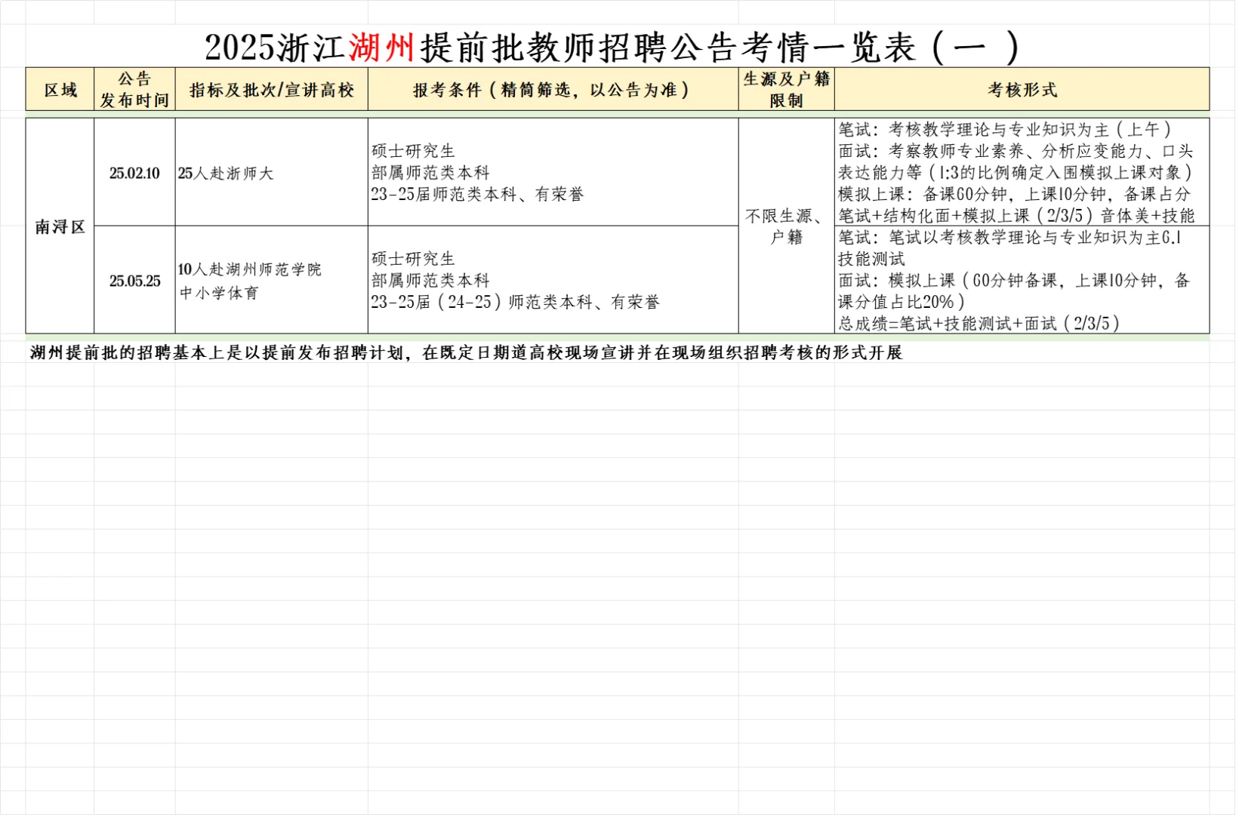Image resolution: width=1236 pixels, height=815 pixels.
Task: Click the cell reading 10人赴湖州师范学院 中小学体育
Action: pyautogui.click(x=270, y=280)
